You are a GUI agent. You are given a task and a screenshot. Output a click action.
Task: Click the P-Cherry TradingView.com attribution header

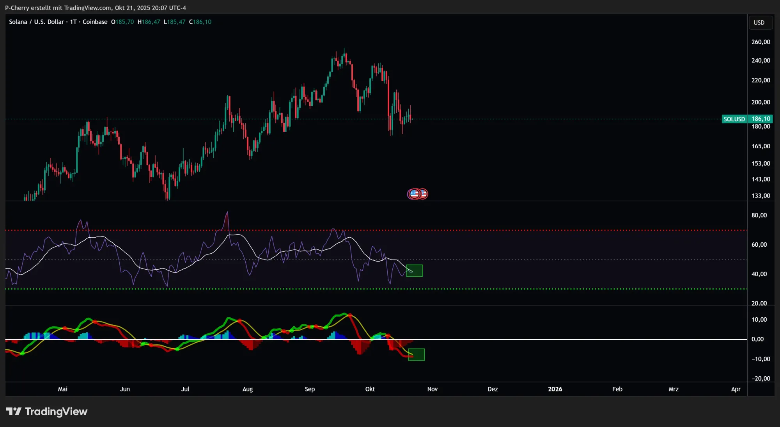[95, 8]
